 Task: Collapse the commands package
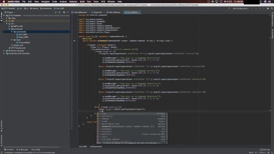12,32
